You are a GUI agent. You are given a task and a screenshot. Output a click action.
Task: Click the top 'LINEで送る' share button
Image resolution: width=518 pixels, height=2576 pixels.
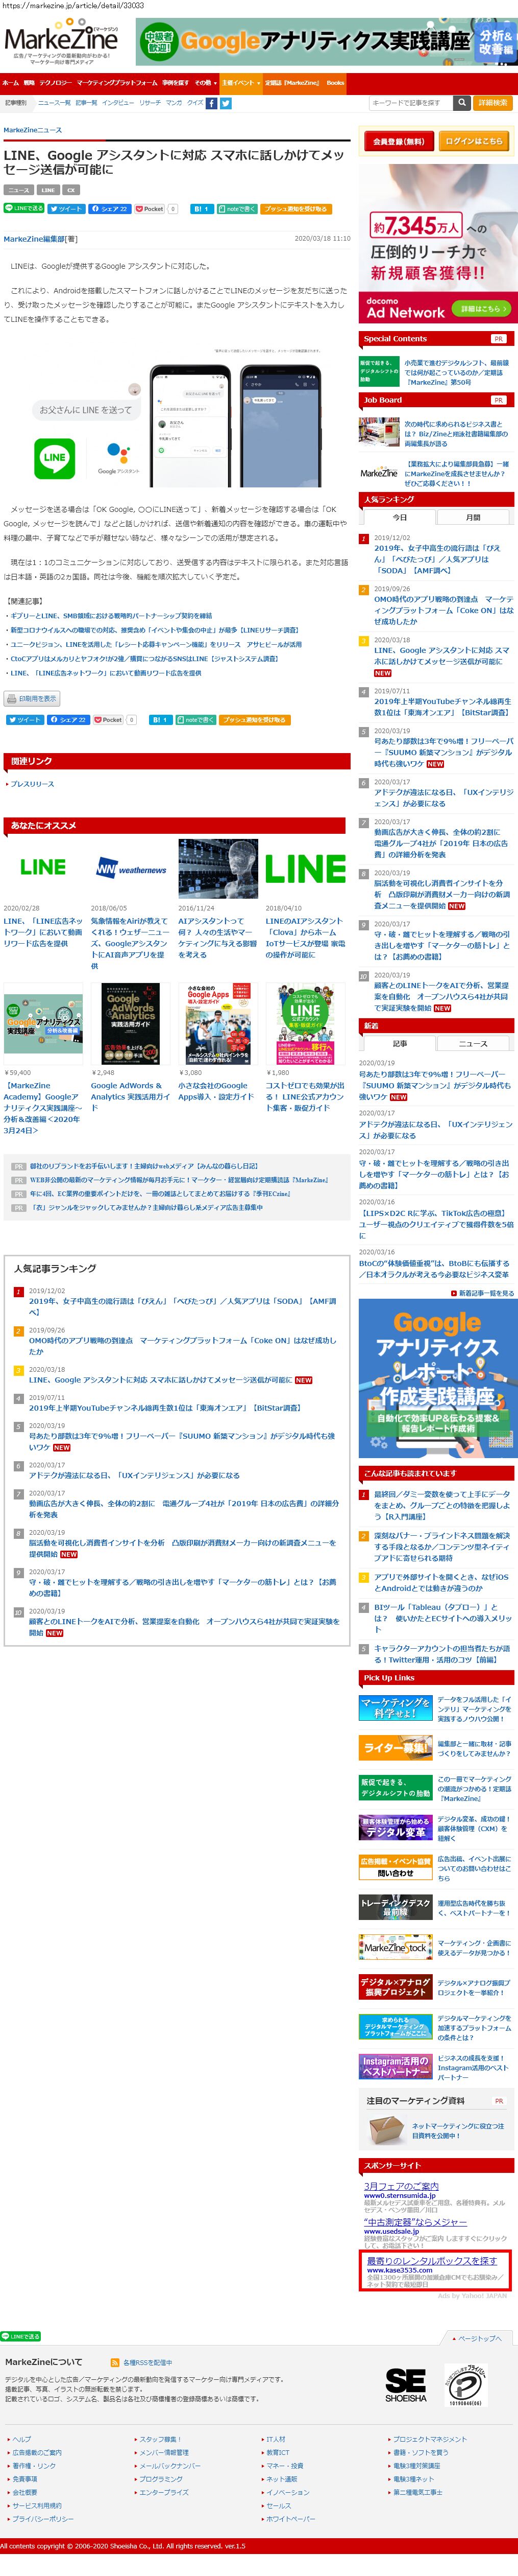[25, 209]
